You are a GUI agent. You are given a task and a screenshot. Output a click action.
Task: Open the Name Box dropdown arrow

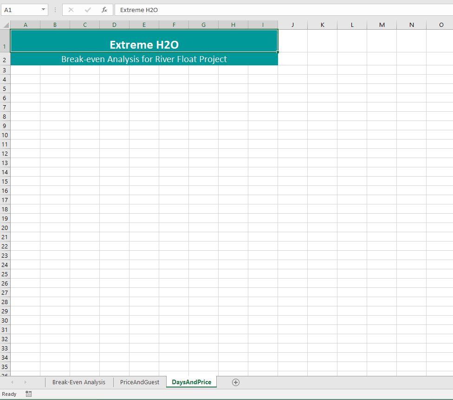44,10
